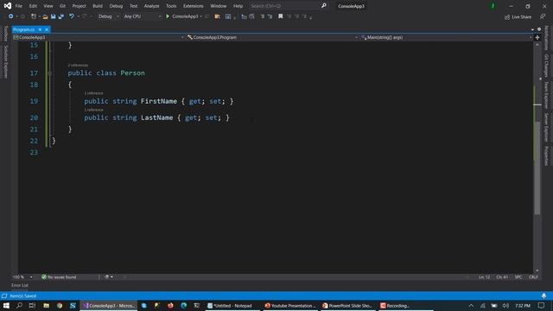553x311 pixels.
Task: Start debugging with green play icon
Action: (x=168, y=16)
